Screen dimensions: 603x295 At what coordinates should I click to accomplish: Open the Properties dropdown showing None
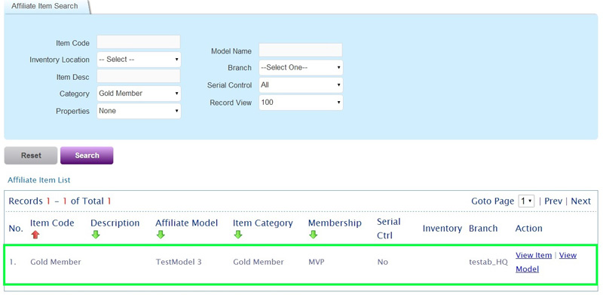tap(139, 111)
